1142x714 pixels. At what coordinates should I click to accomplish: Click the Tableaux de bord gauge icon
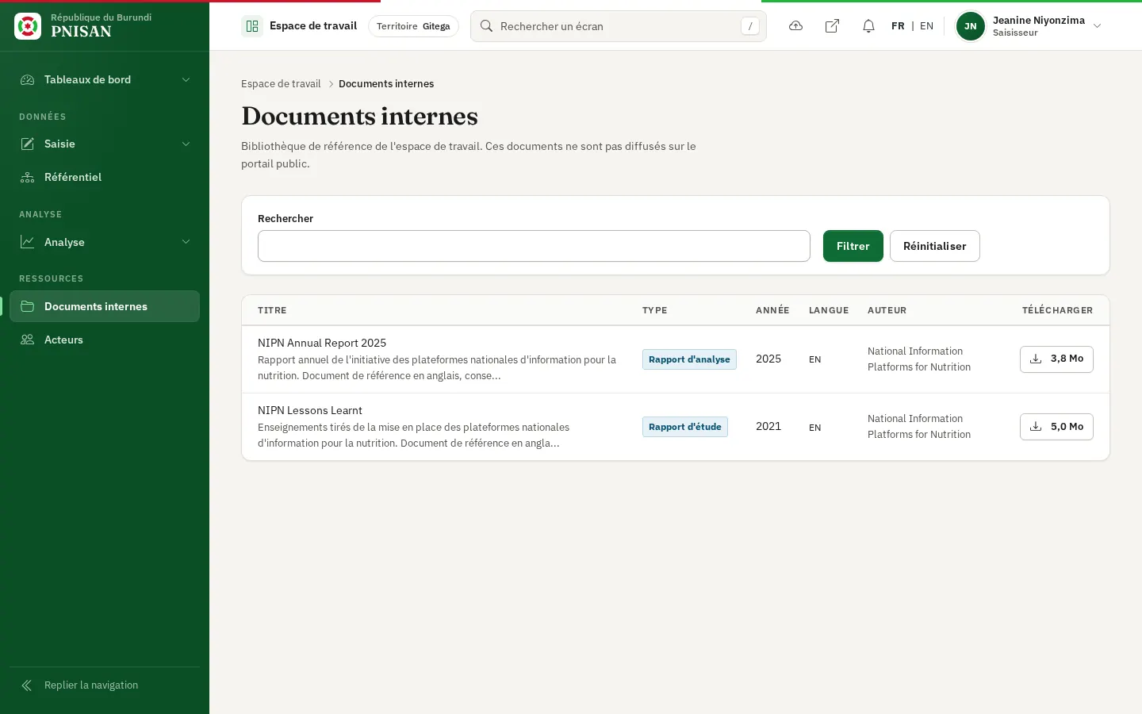[x=28, y=79]
